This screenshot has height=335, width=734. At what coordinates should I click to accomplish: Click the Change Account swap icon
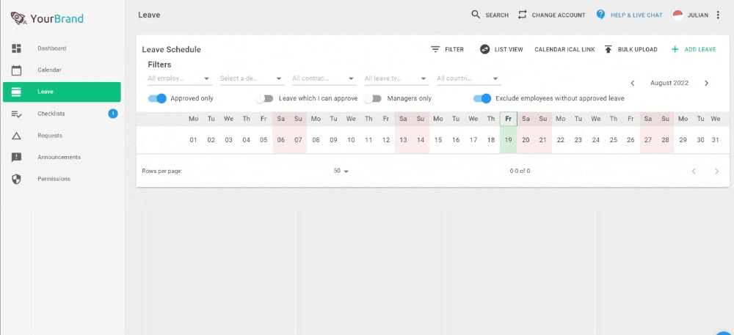point(523,15)
